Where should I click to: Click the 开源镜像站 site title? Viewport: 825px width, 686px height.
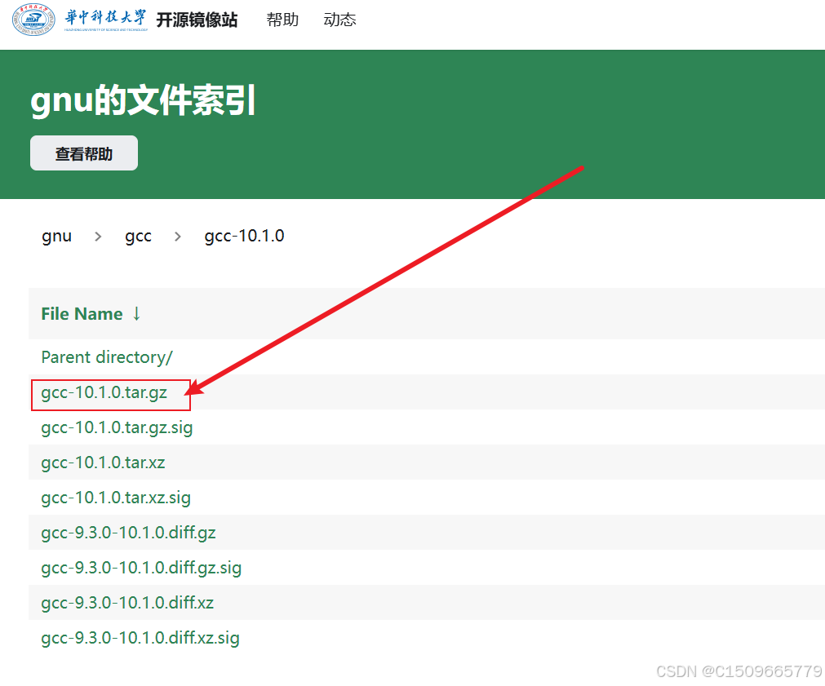[196, 20]
